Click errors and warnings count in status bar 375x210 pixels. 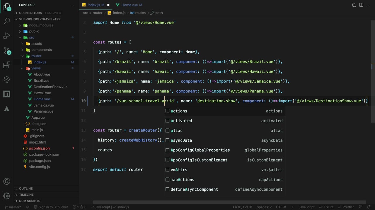80,207
